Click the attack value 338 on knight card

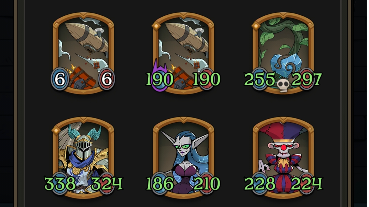[x=60, y=184]
